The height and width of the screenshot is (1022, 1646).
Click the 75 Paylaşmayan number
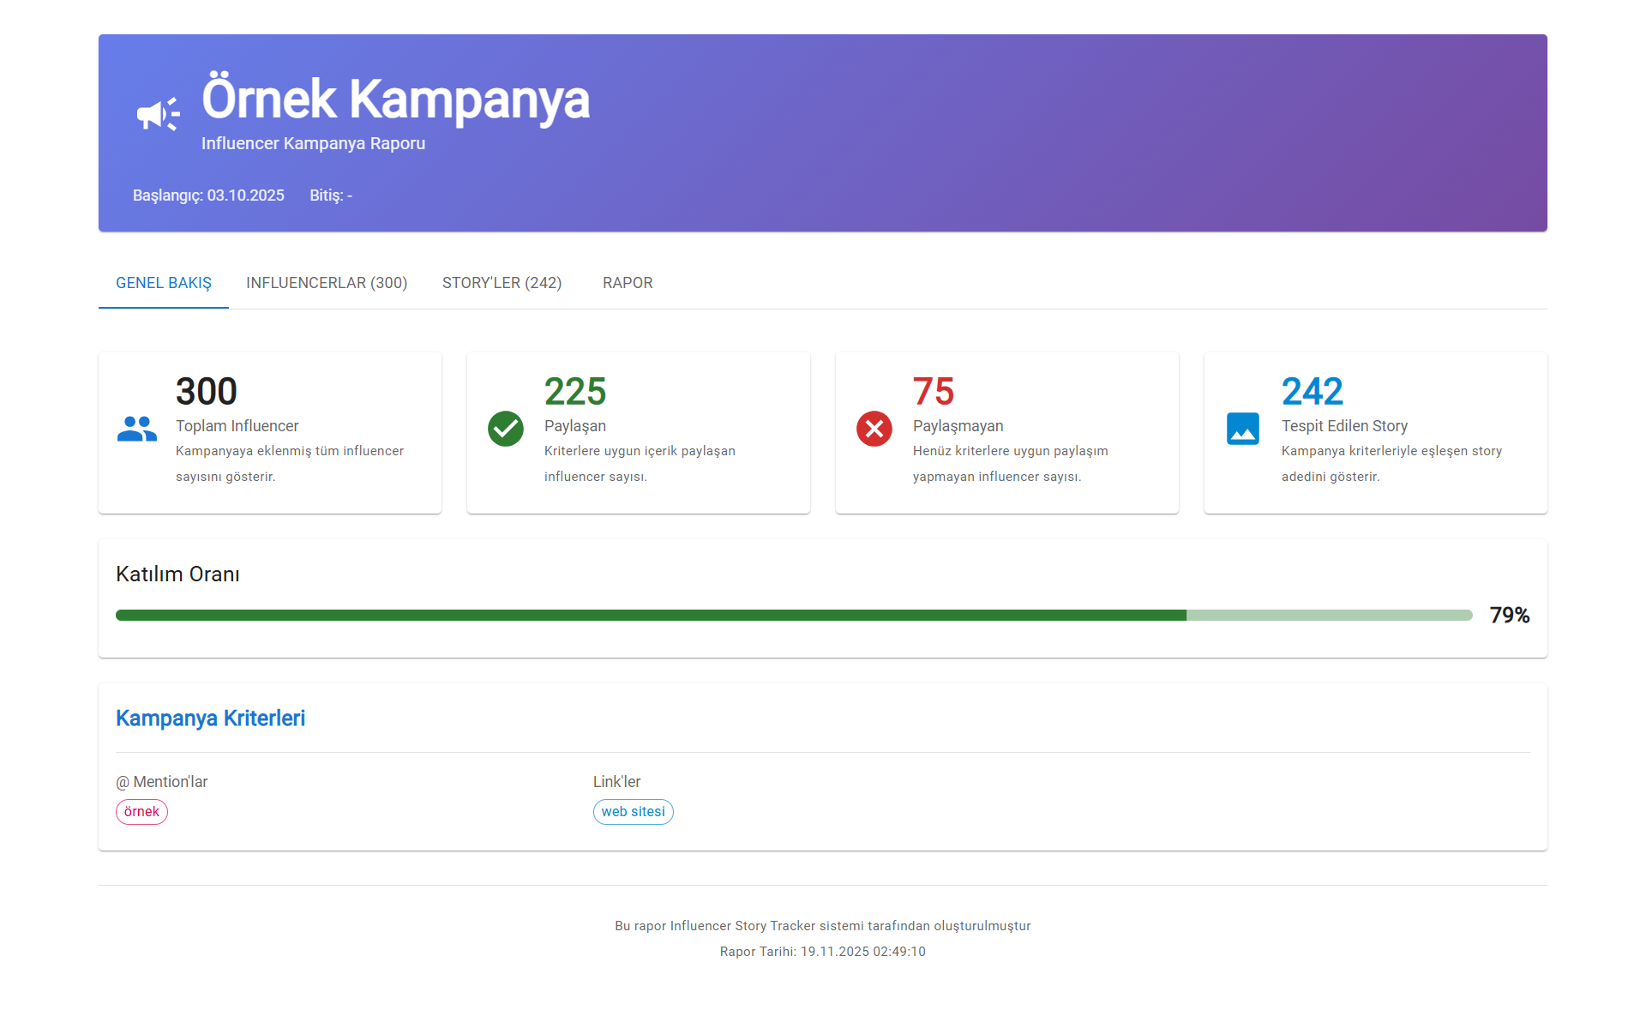934,392
